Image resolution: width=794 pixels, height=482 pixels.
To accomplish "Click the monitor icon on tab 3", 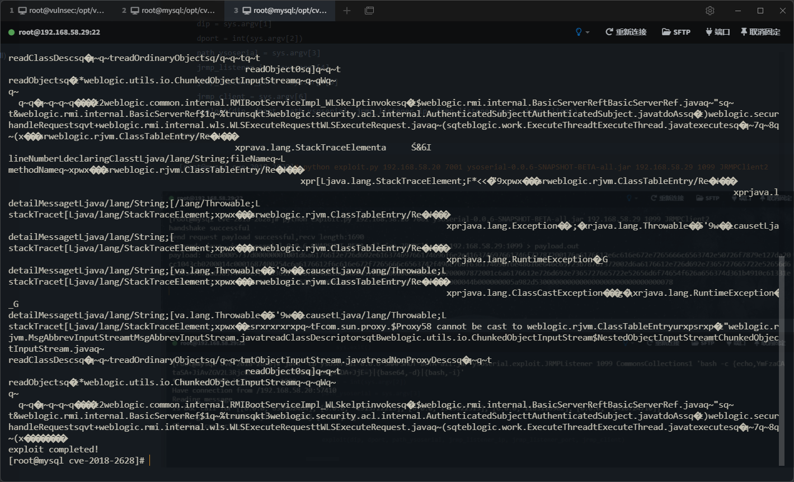I will tap(247, 11).
